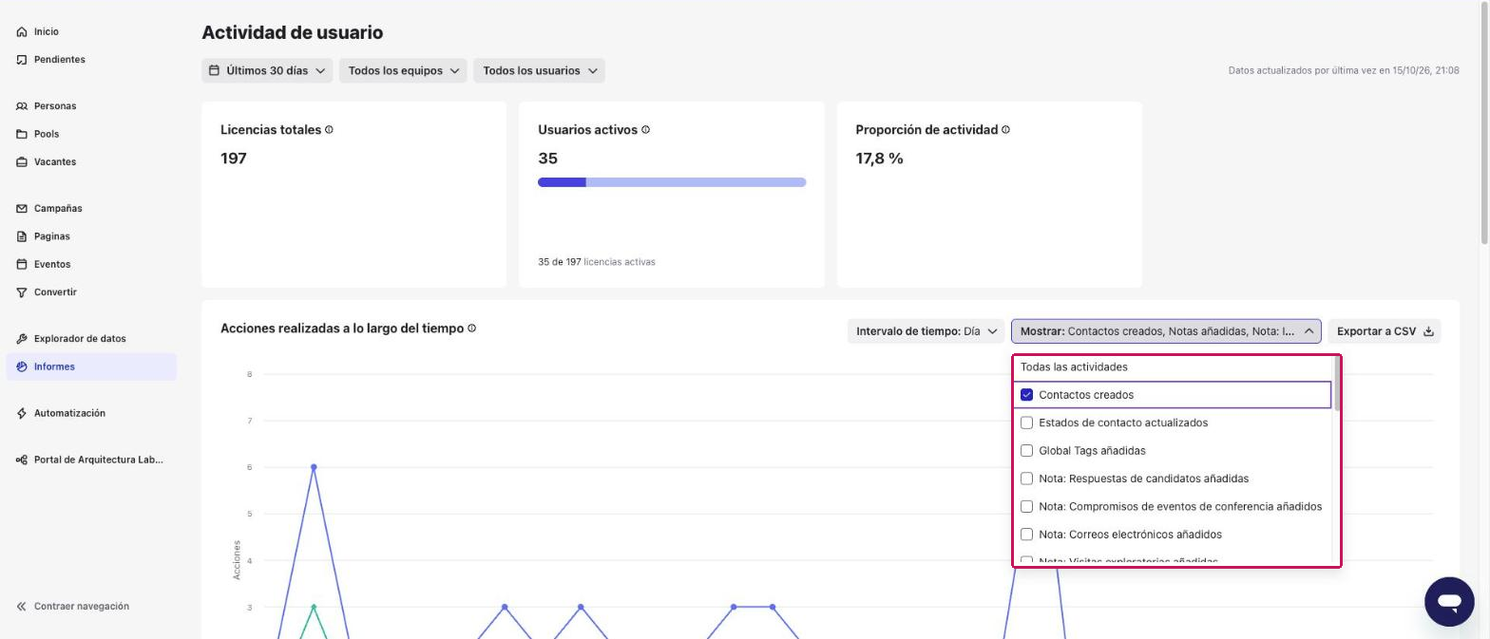Click the Convertir funnel icon

point(22,292)
